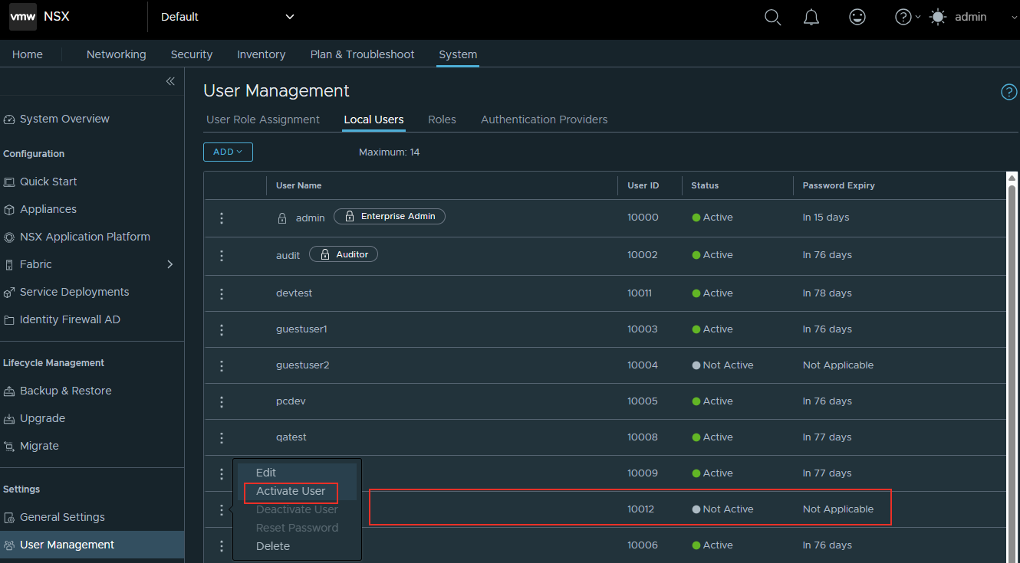The image size is (1020, 563).
Task: Click the smiley feedback icon
Action: (x=857, y=17)
